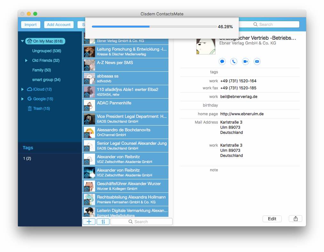Click the Ebner Verlag GmbH company name in details
This screenshot has height=252, width=324.
(x=247, y=43)
